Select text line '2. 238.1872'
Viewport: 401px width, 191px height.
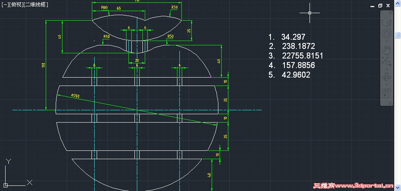point(292,46)
